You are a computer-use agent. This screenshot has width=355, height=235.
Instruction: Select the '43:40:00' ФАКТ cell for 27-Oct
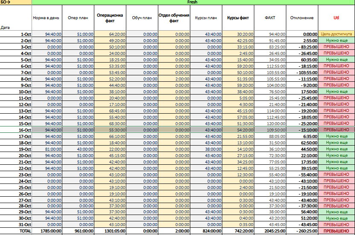(x=270, y=200)
